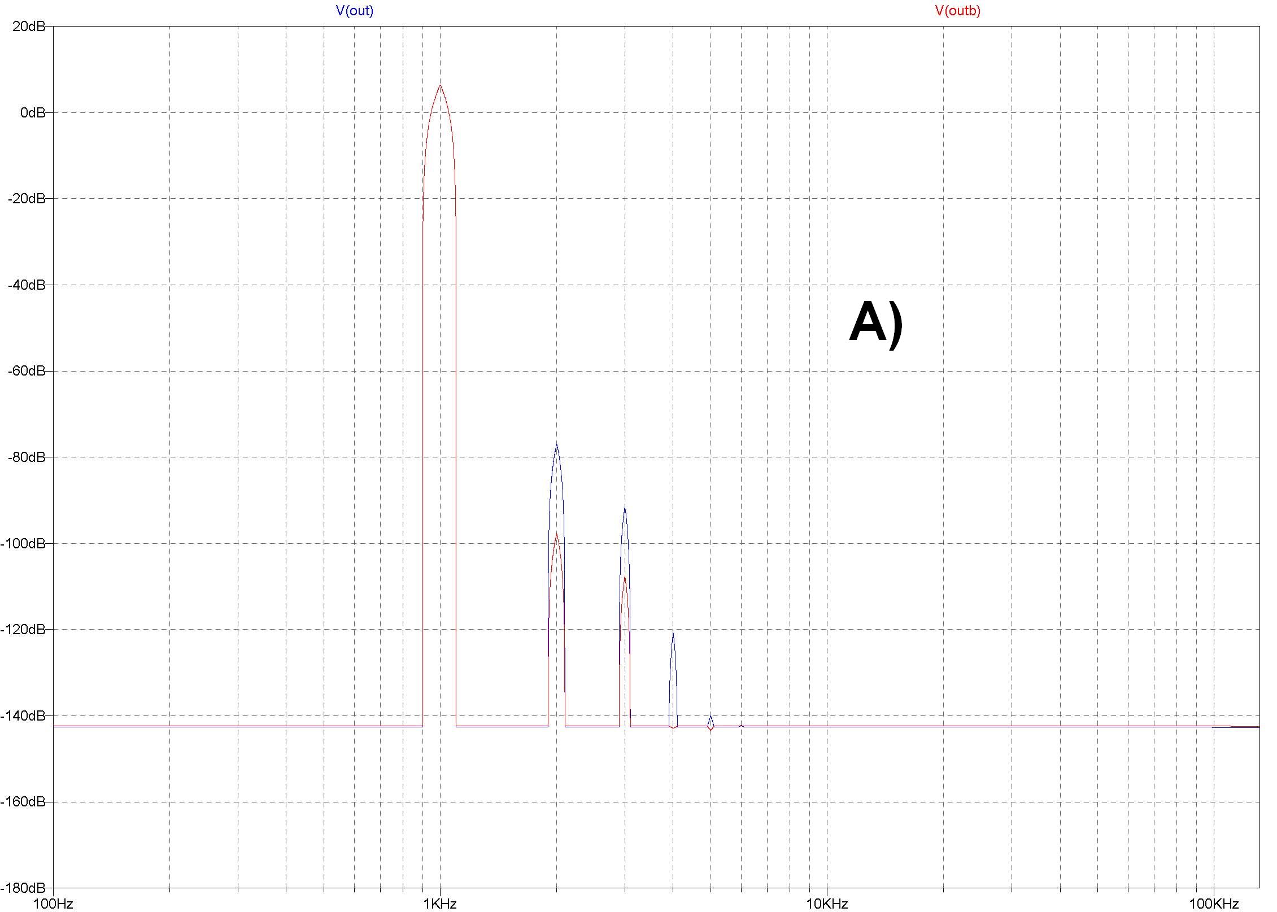
Task: Click the small 5KHz harmonic bump
Action: 711,717
